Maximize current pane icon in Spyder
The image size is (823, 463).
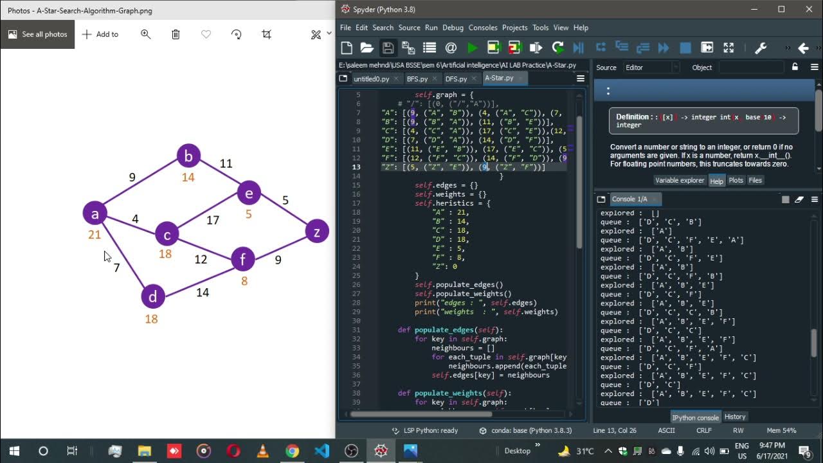[x=728, y=48]
